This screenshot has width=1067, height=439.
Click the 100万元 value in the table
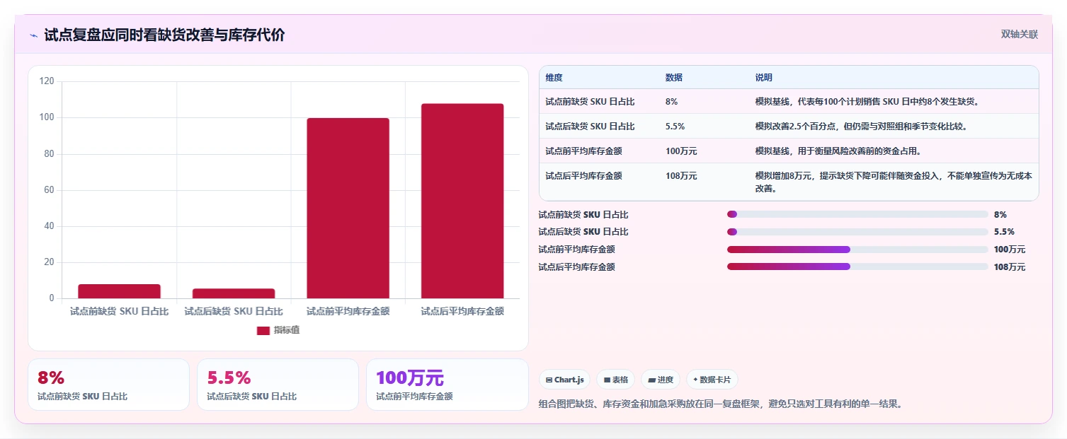681,151
